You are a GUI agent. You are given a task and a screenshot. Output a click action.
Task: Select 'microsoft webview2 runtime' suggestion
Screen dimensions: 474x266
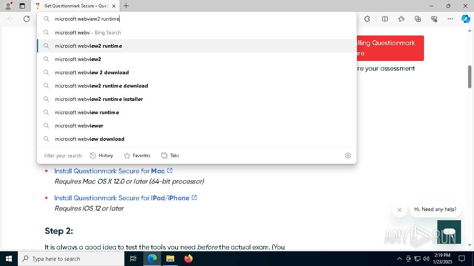tap(197, 46)
